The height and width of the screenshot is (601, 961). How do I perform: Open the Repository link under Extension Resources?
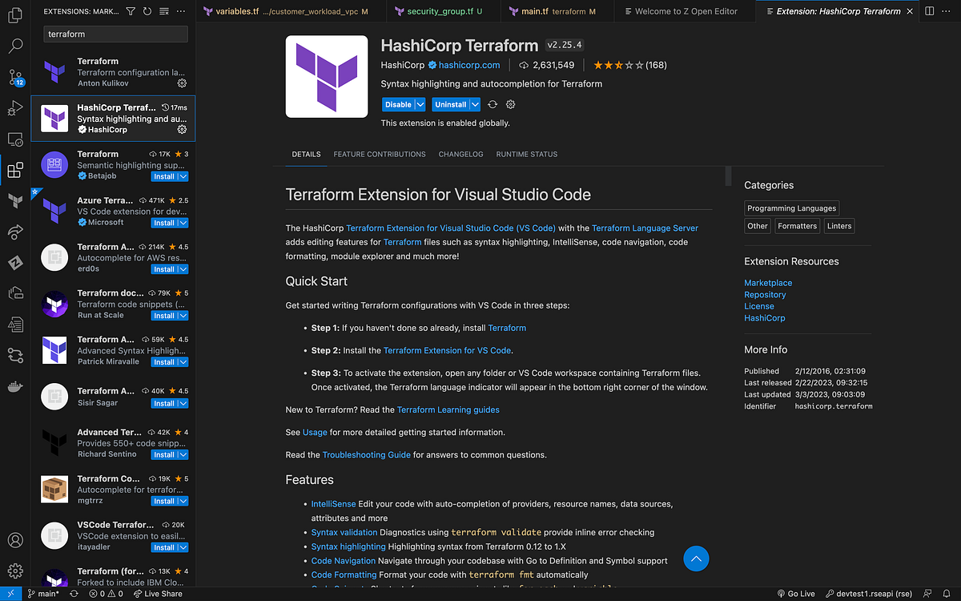[765, 294]
